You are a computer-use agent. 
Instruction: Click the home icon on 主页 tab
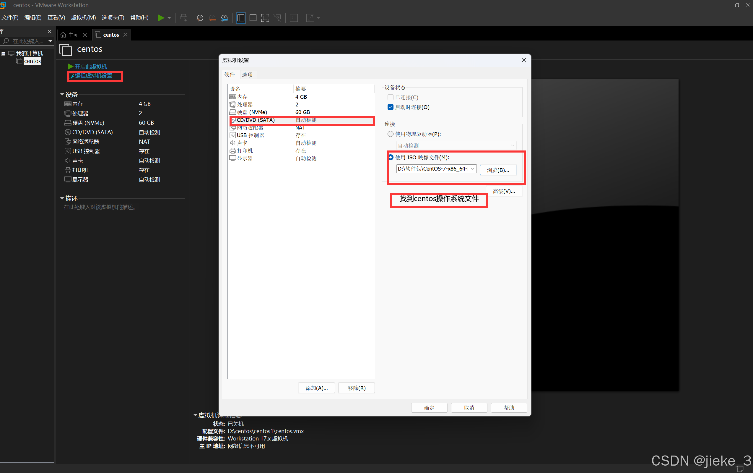pos(63,35)
